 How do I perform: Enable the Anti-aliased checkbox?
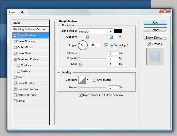[x=94, y=80]
